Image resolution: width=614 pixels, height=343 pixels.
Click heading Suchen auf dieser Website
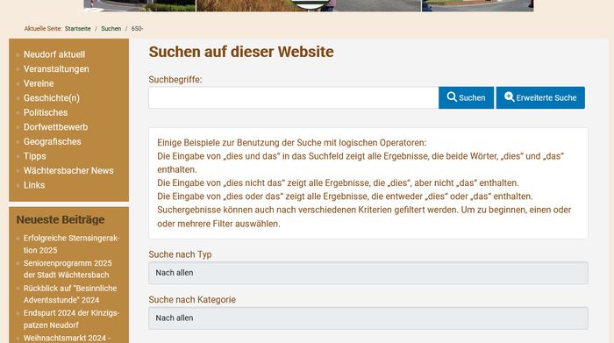(x=241, y=52)
